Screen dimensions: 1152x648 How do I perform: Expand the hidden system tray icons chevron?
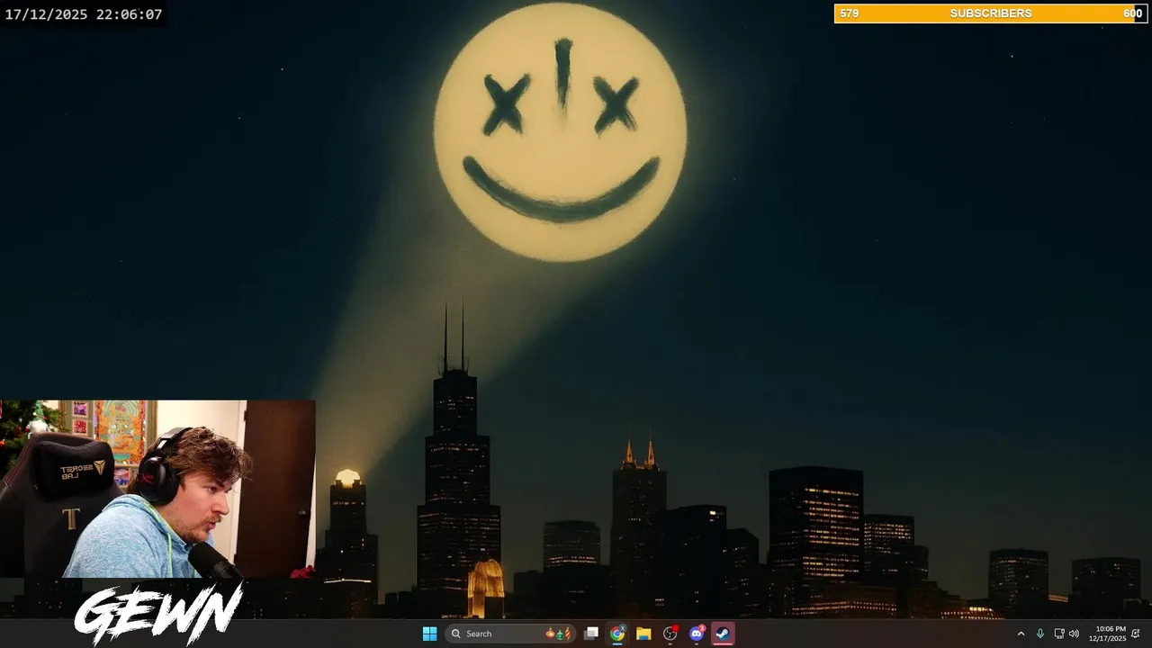pyautogui.click(x=1021, y=634)
